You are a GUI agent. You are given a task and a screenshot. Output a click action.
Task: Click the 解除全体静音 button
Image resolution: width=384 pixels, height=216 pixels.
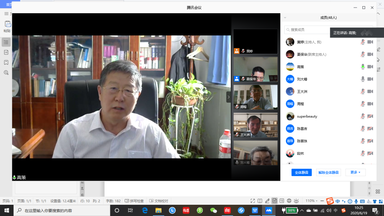(328, 172)
